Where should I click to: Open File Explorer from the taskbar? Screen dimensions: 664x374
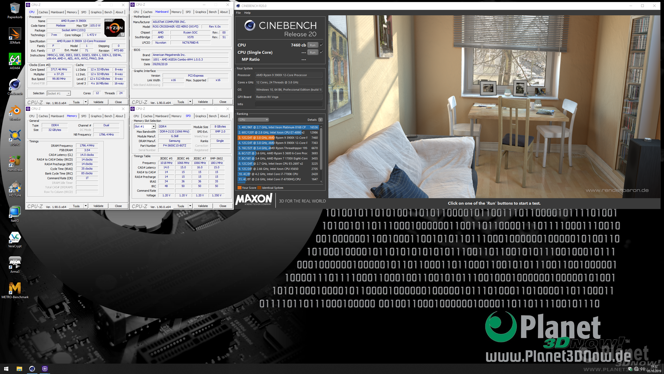[x=19, y=369]
